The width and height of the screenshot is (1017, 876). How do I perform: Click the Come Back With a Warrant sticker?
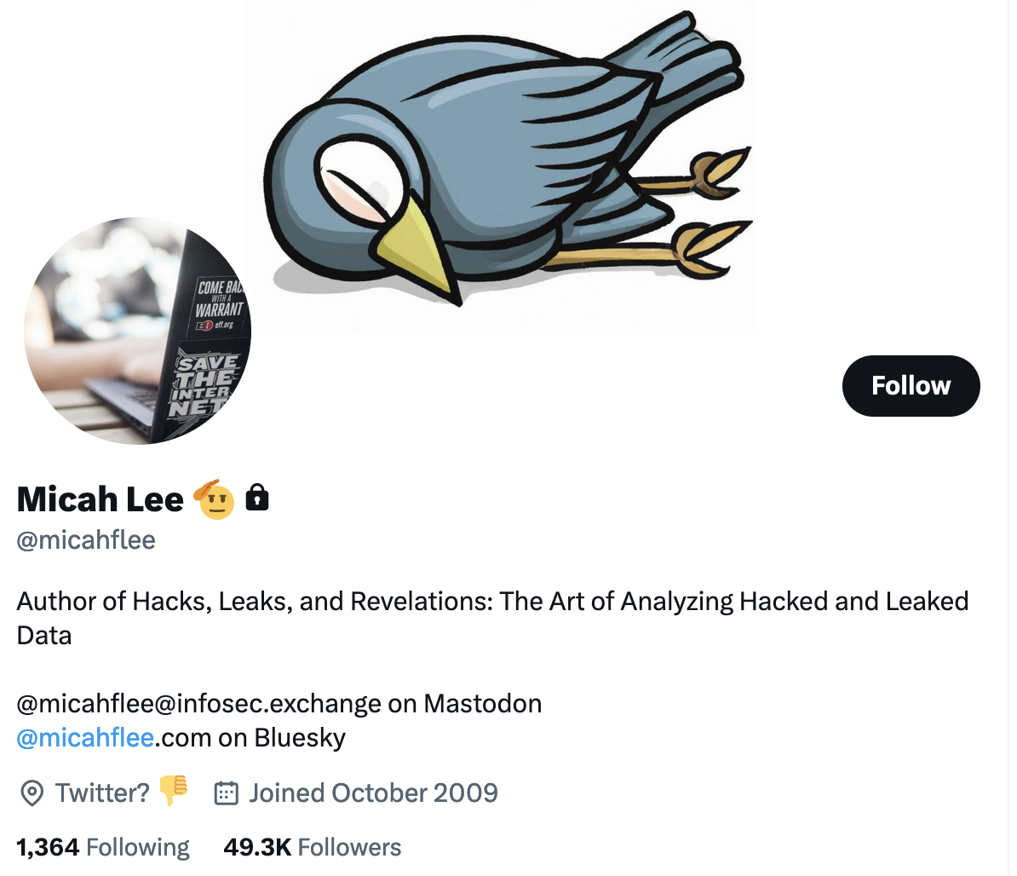(219, 305)
